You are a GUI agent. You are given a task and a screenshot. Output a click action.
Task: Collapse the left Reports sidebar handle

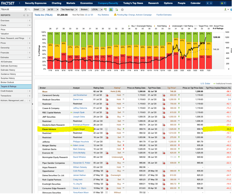tap(32, 104)
